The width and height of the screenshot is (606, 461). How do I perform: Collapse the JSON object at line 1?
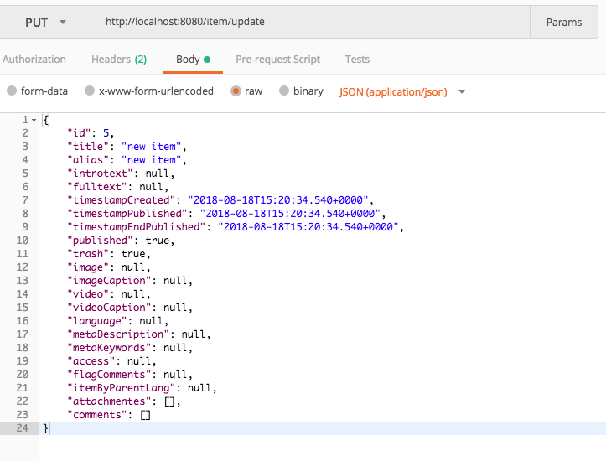click(34, 120)
